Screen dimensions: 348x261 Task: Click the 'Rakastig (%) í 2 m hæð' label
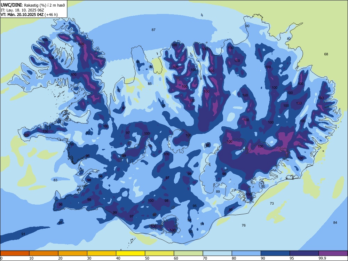[45, 5]
